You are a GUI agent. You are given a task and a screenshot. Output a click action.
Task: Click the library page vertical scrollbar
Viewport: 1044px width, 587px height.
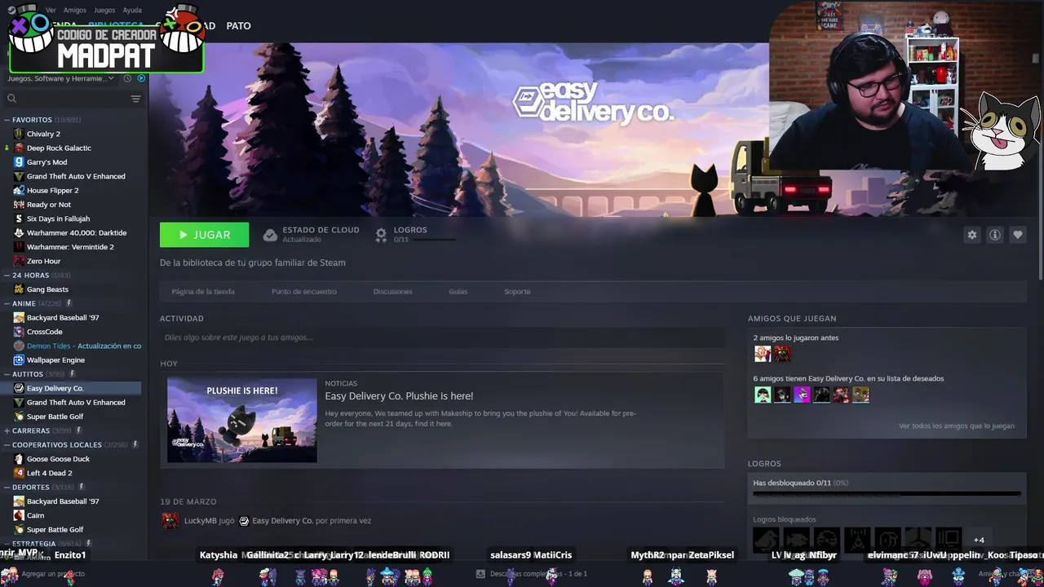(x=1040, y=163)
